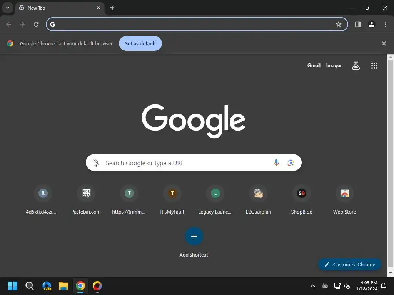This screenshot has width=394, height=295.
Task: Go back with the back arrow
Action: [8, 24]
